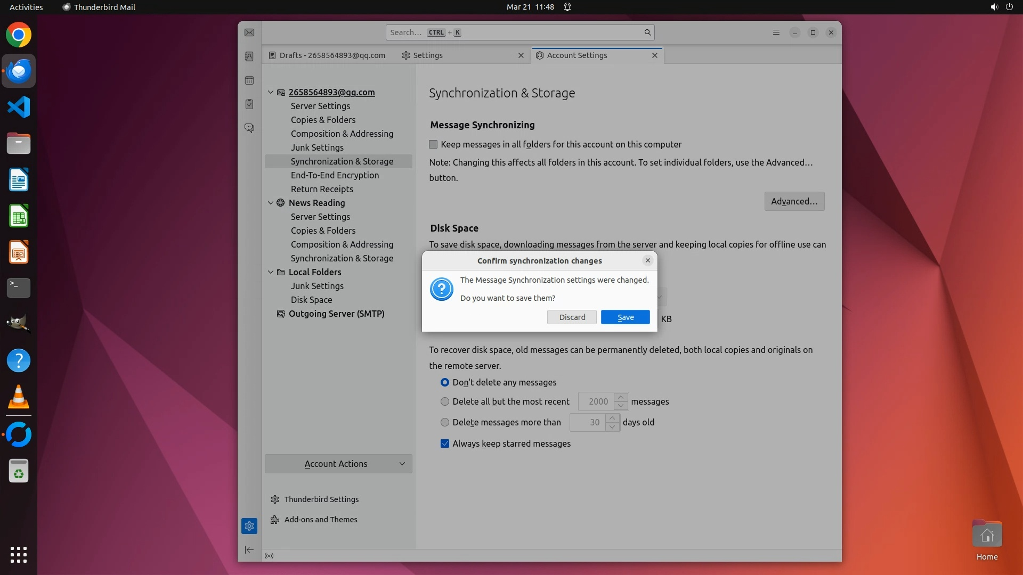Open the Address Book space icon
Viewport: 1023px width, 575px height.
(x=249, y=56)
